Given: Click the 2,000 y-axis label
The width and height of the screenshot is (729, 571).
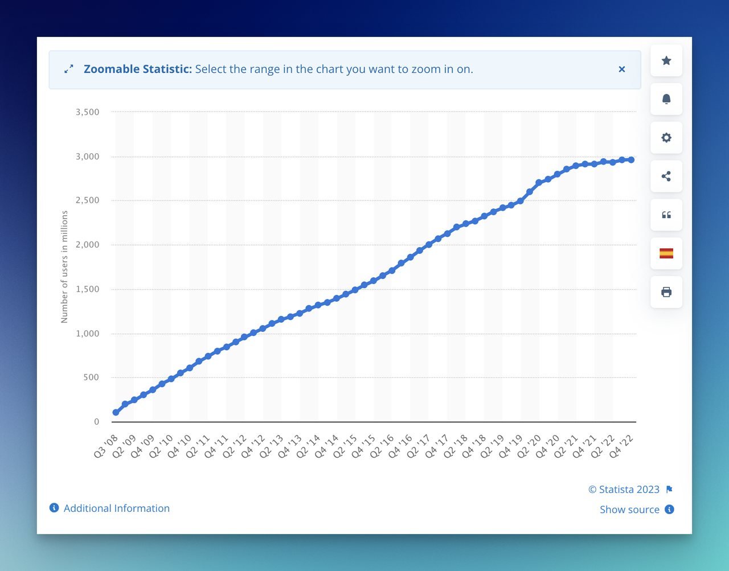Looking at the screenshot, I should click(x=88, y=245).
